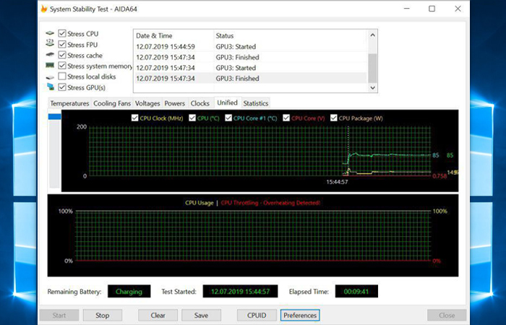Click the AIDA64 flame icon in title bar
The height and width of the screenshot is (325, 506).
45,9
